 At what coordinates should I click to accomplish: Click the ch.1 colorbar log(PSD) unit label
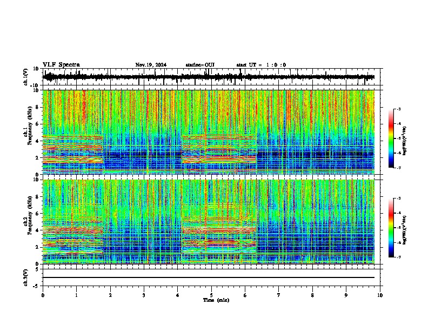click(404, 141)
